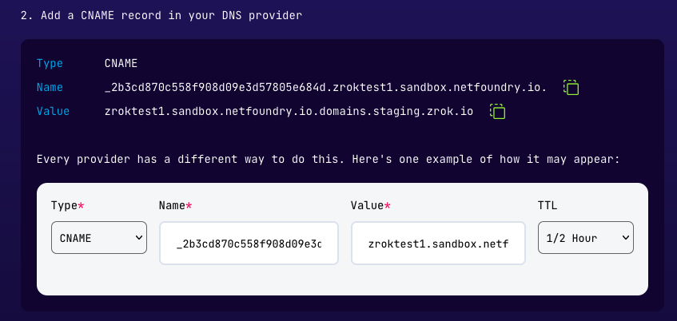The width and height of the screenshot is (677, 321).
Task: Click the 'Every provider has a different way' text
Action: pyautogui.click(x=328, y=160)
